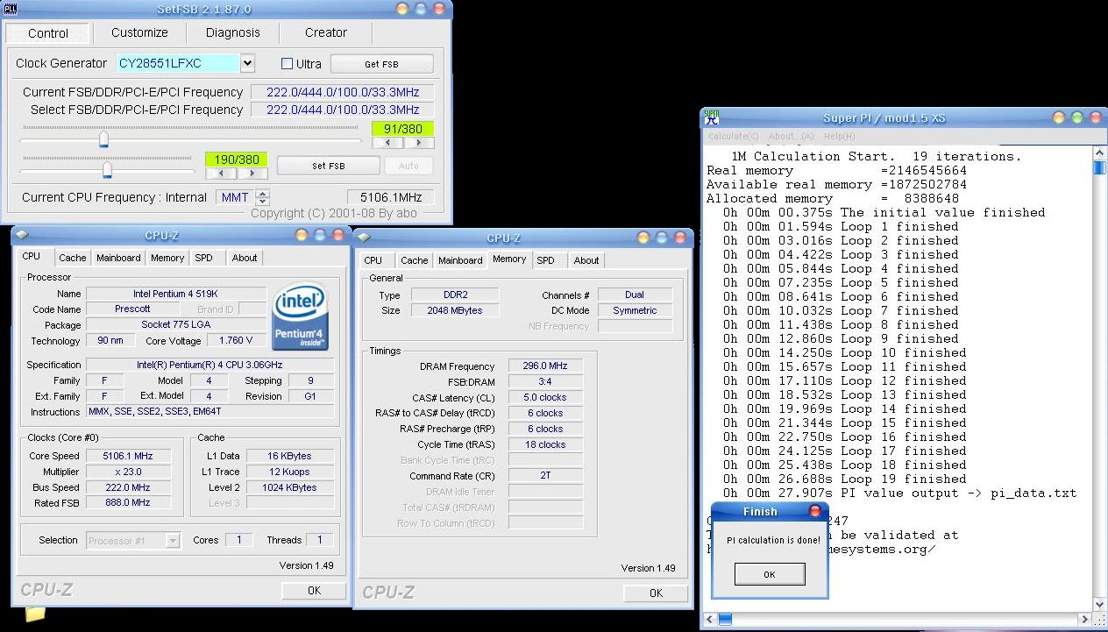Click the diamond title icon of the CPU-Z Memory window
Screen dimensions: 1108x632
coord(365,238)
